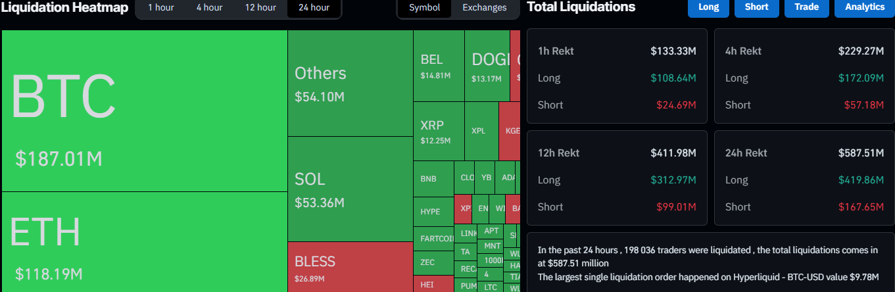Switch to the 4 hour timeframe
The image size is (895, 292).
pyautogui.click(x=209, y=8)
